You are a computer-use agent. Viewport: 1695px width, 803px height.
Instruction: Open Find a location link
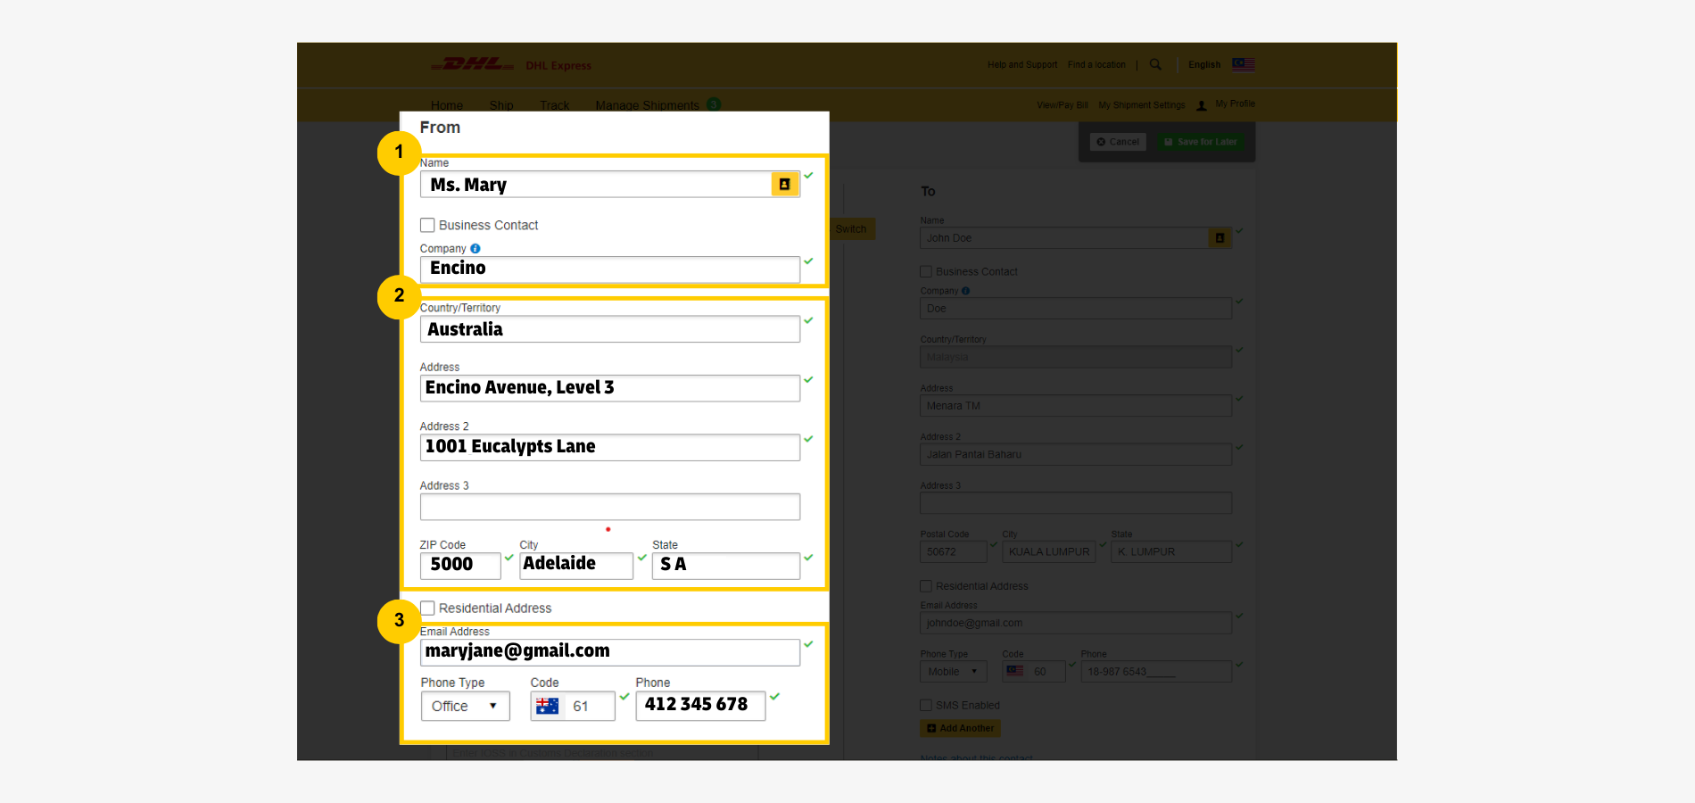pos(1096,64)
